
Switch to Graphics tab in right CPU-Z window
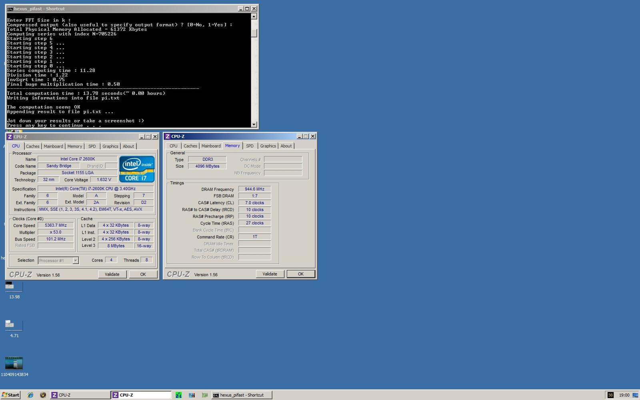[x=268, y=146]
